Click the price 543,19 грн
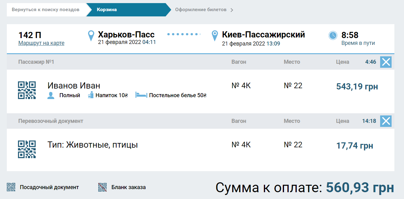This screenshot has height=199, width=404. point(357,87)
